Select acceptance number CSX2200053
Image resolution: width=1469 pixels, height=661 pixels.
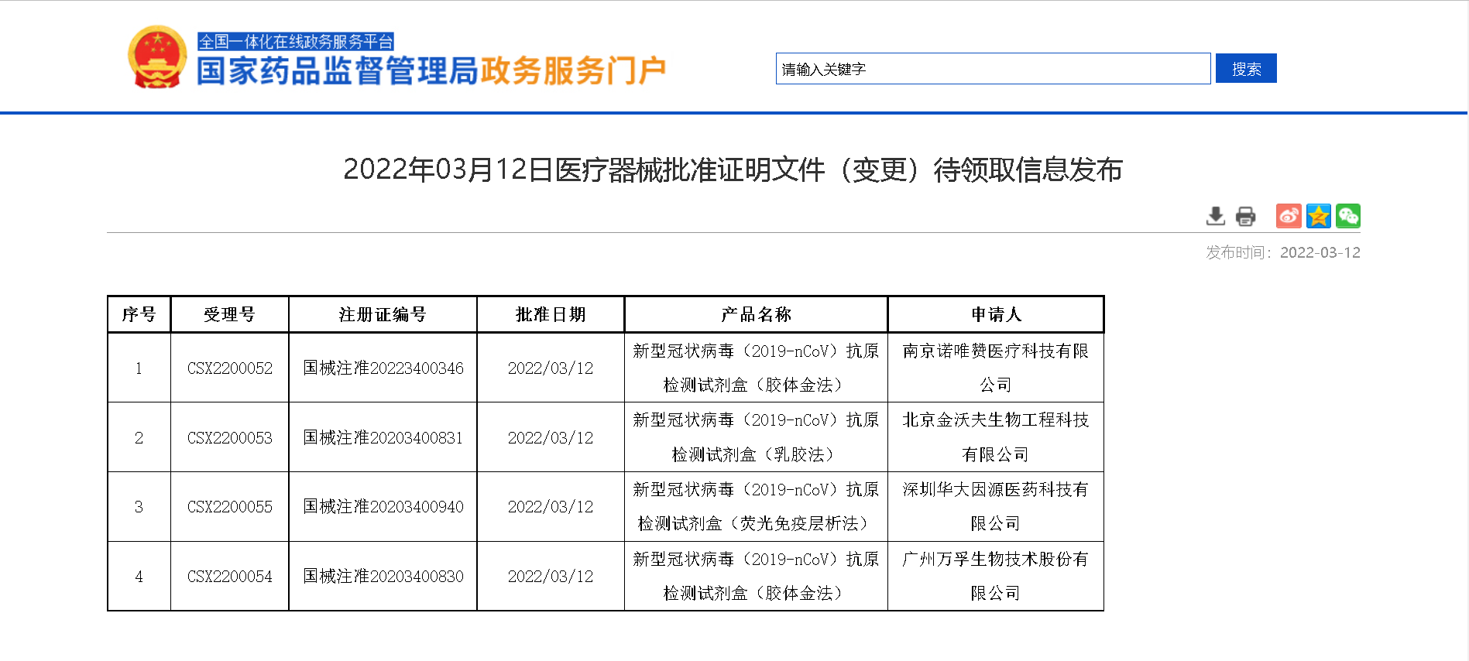[230, 438]
